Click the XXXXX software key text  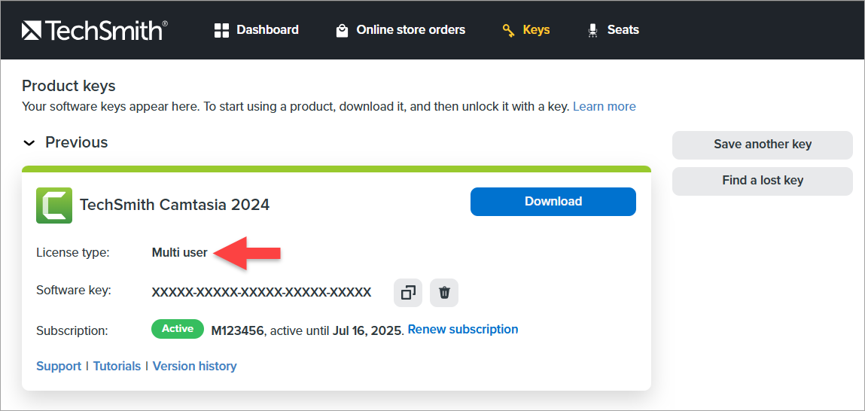point(261,292)
